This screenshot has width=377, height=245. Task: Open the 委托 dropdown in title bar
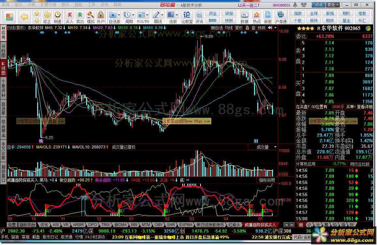click(333, 5)
